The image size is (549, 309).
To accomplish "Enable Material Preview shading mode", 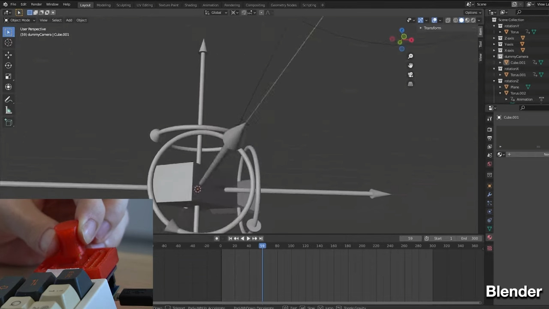I will coord(467,20).
